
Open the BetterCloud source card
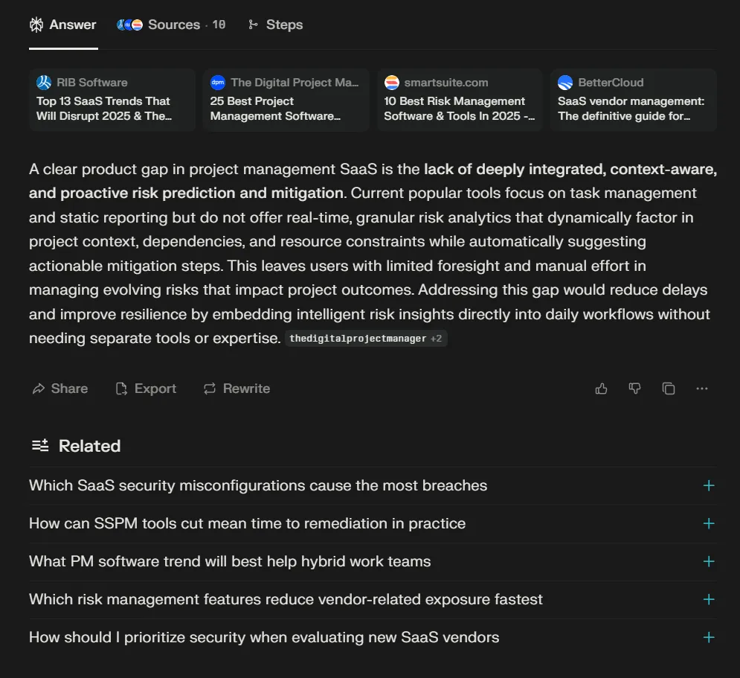[634, 100]
